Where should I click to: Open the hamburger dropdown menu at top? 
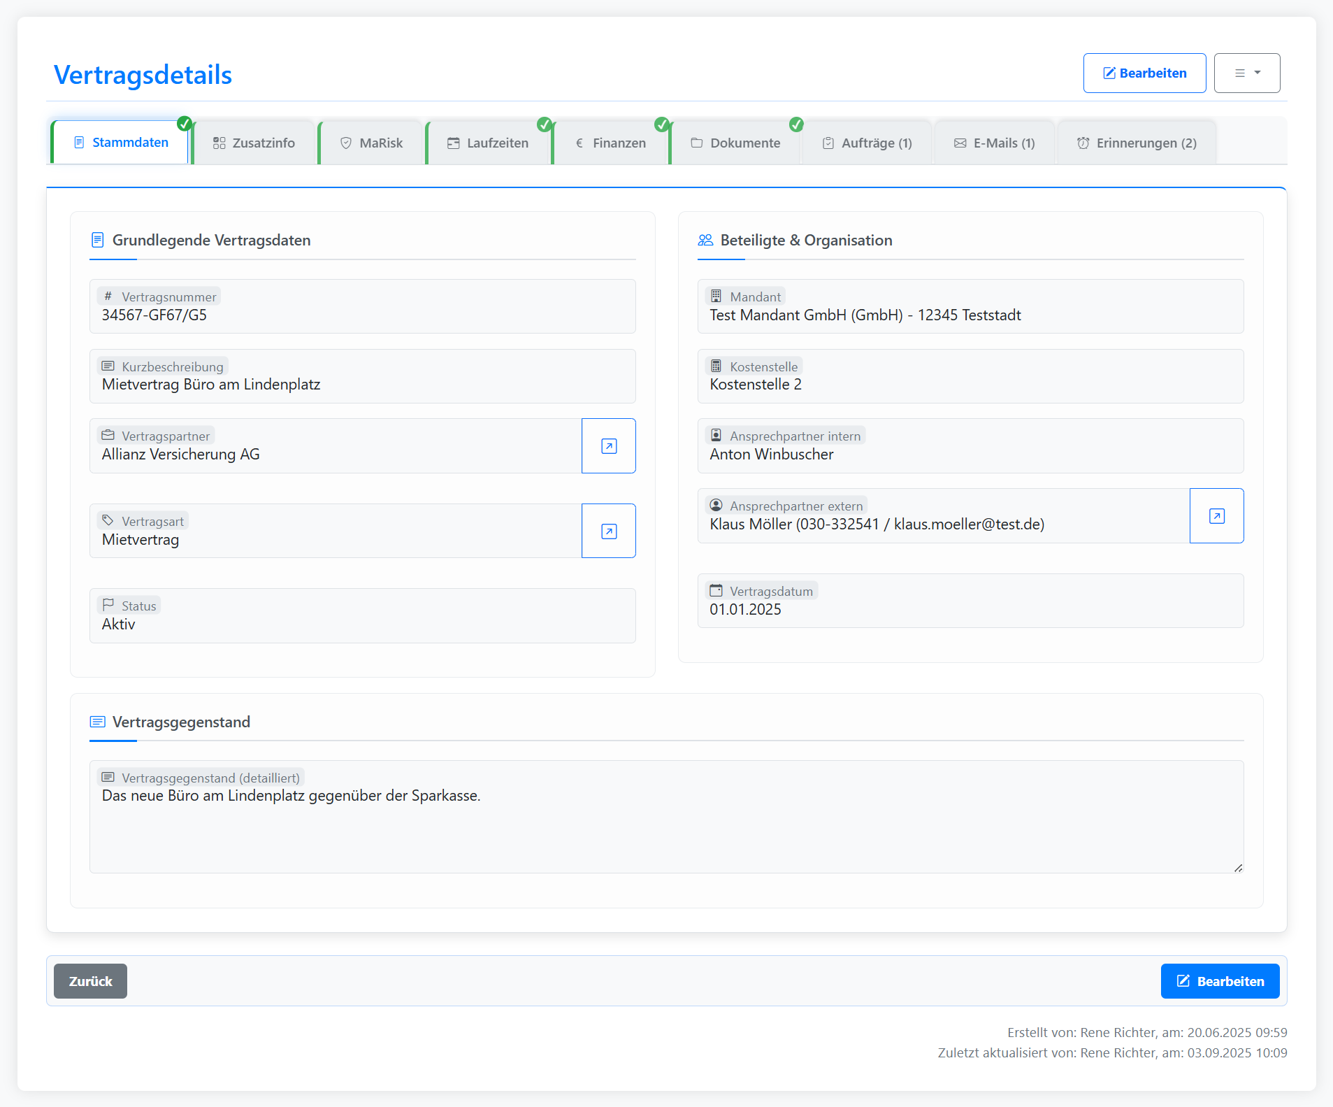click(1247, 73)
